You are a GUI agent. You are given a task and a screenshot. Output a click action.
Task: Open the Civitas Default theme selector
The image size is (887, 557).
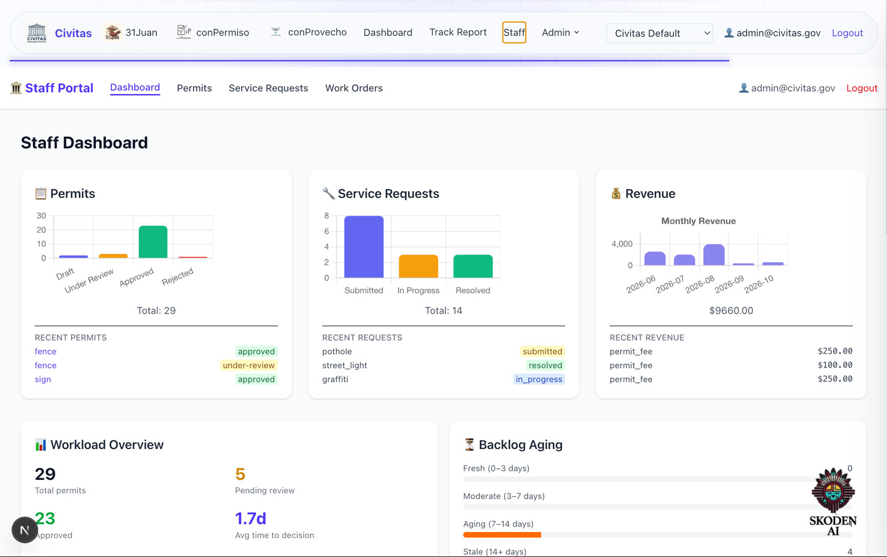[660, 33]
